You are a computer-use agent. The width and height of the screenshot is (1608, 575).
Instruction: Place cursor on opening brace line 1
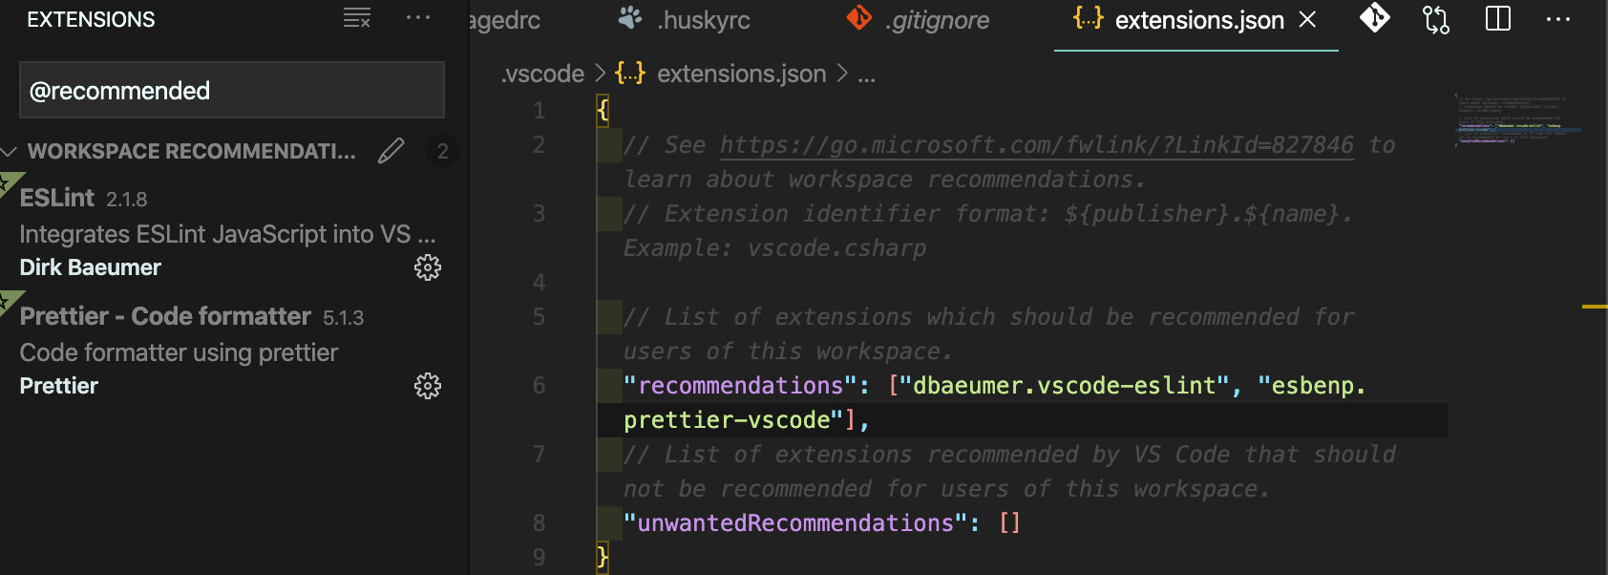603,111
